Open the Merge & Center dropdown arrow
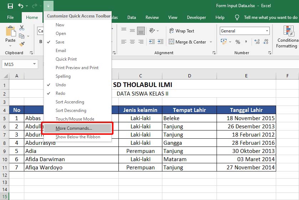 [x=211, y=42]
